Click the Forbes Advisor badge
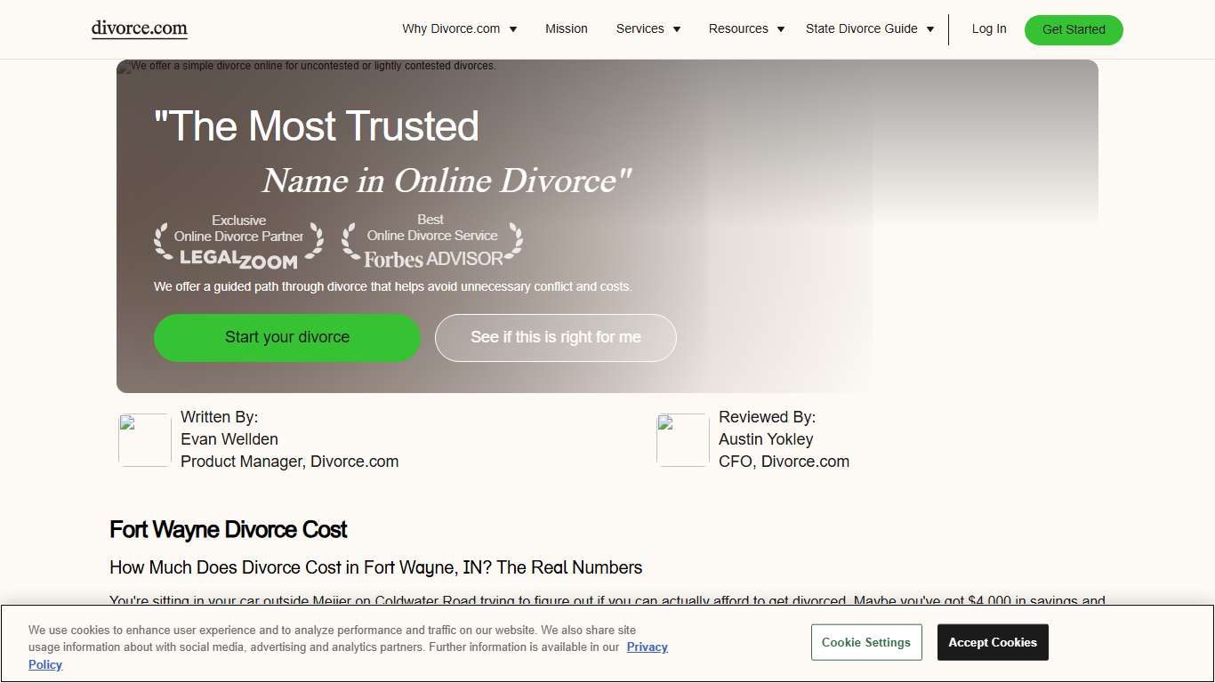Image resolution: width=1215 pixels, height=683 pixels. 430,240
